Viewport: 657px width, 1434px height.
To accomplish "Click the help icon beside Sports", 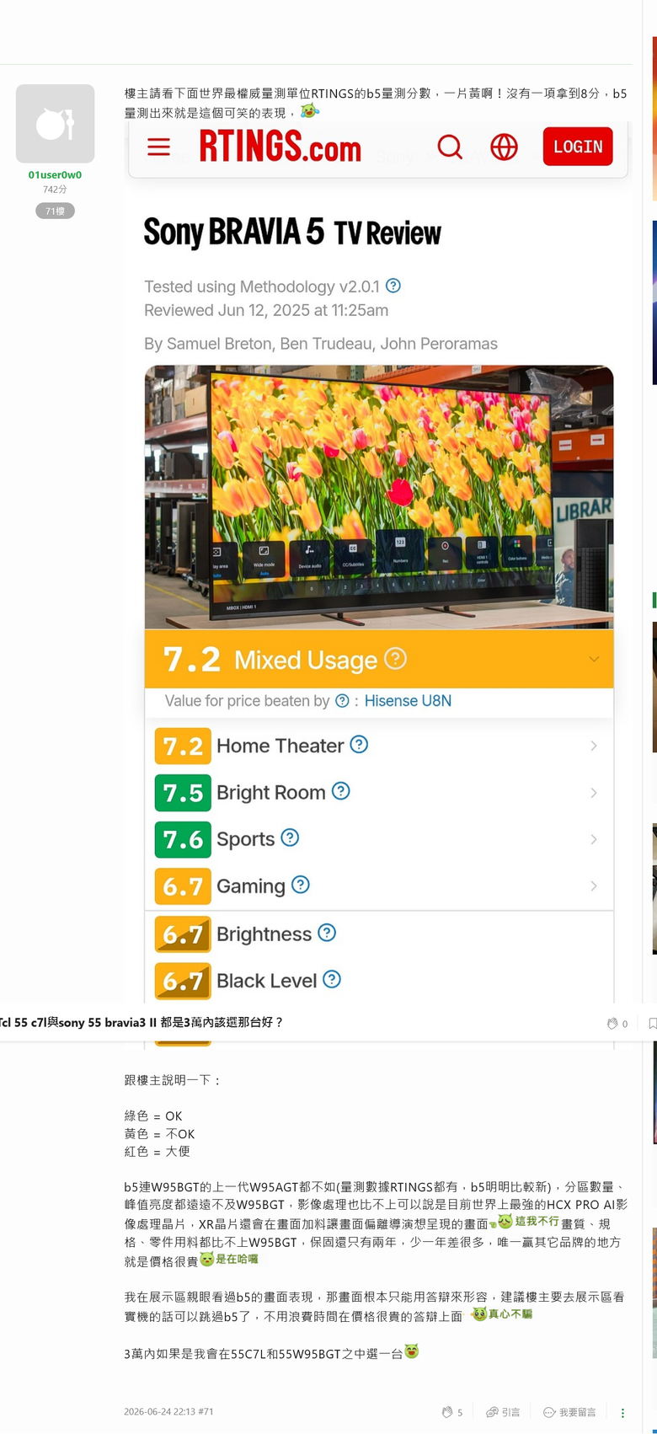I will point(290,837).
